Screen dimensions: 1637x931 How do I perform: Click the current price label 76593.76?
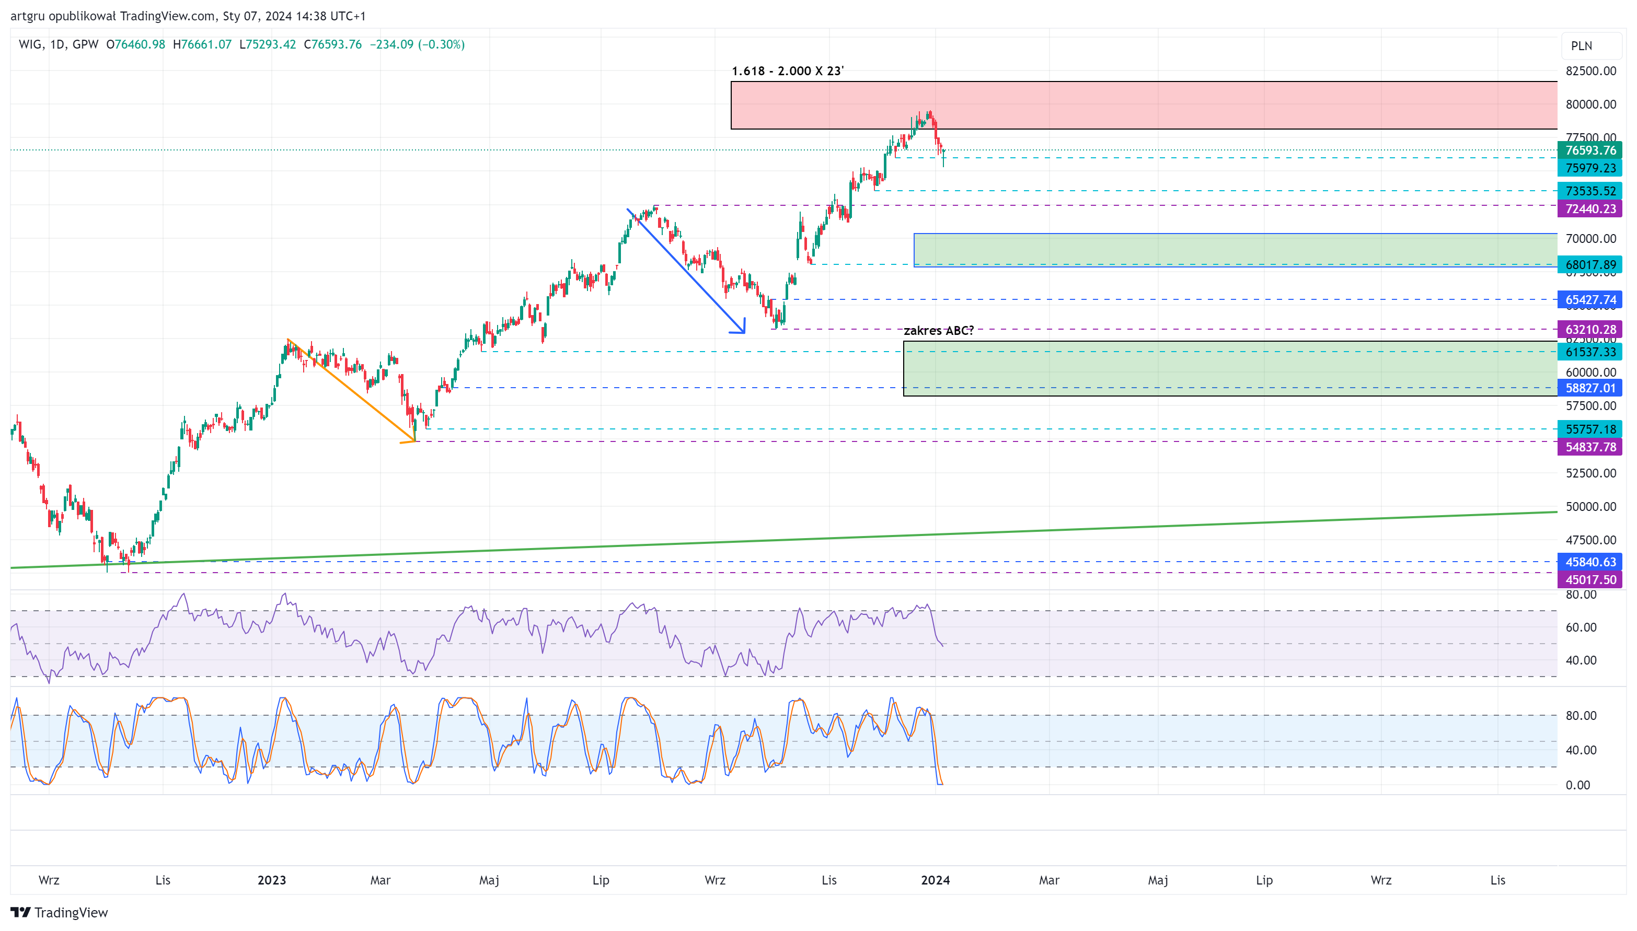(x=1590, y=150)
